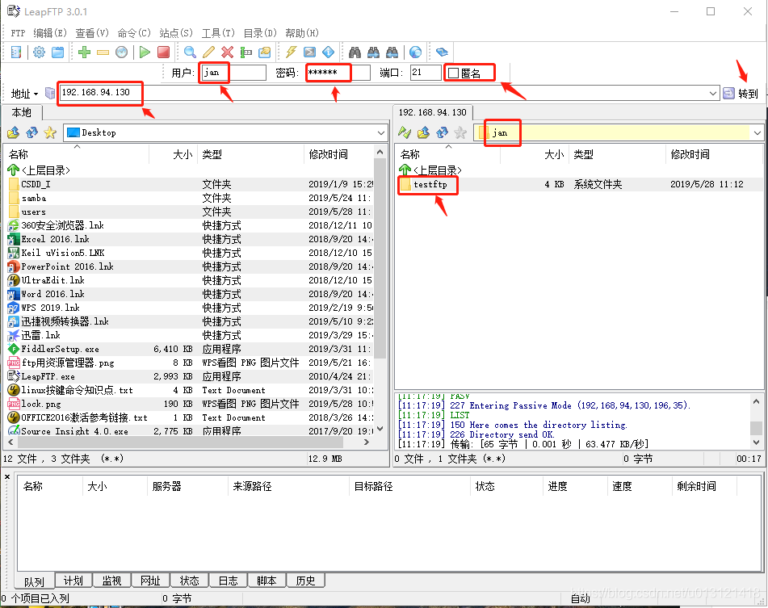Click the rename text-cursor icon

pos(246,52)
